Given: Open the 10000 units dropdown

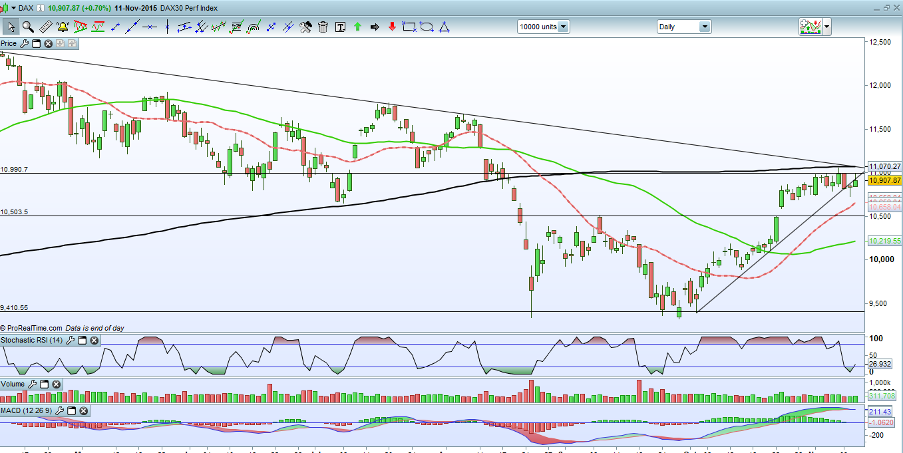Looking at the screenshot, I should tap(563, 27).
